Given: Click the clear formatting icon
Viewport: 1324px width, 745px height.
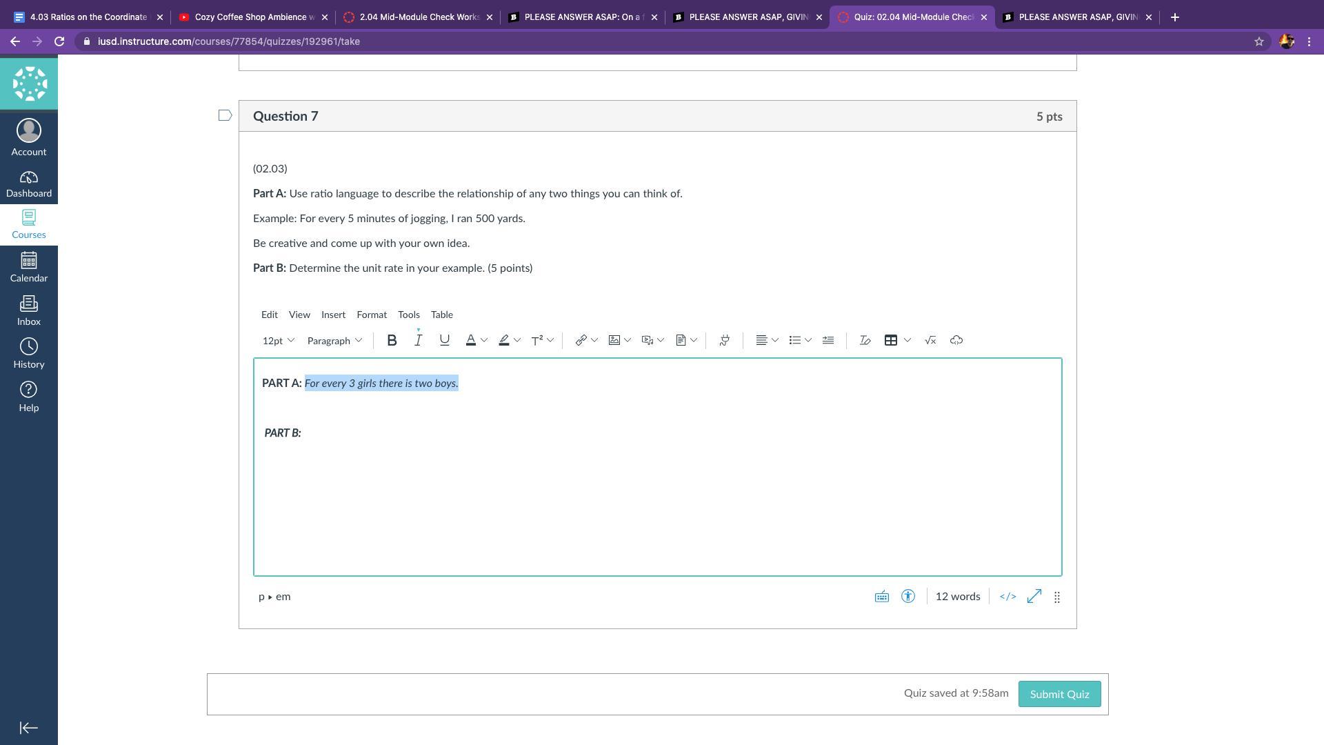Looking at the screenshot, I should click(864, 340).
